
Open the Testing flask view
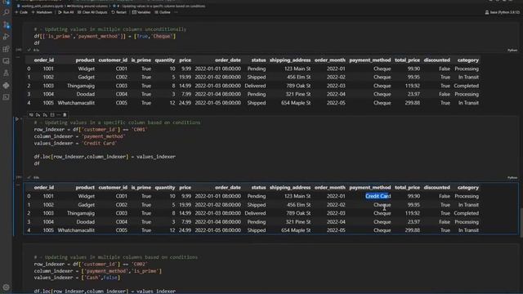[6, 73]
